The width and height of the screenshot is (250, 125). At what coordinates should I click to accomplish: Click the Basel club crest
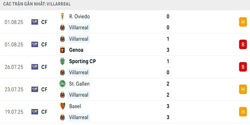[62, 106]
